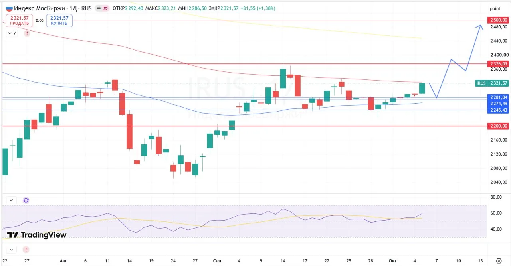Collapse the indicator legend showing 7

tap(12, 33)
